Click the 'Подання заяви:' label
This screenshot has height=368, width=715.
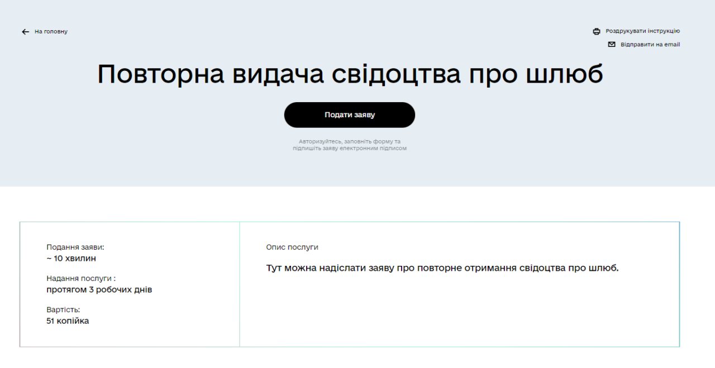pyautogui.click(x=75, y=247)
